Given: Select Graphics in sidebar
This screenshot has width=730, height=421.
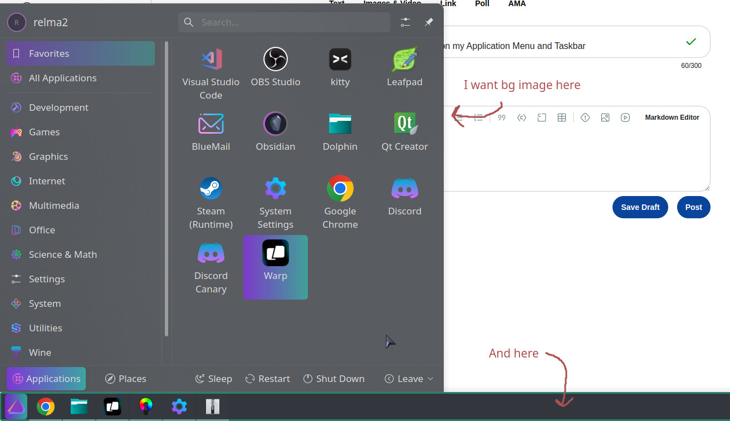Looking at the screenshot, I should tap(81, 156).
